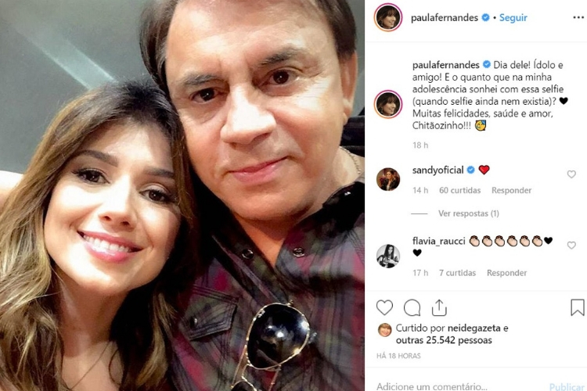Image resolution: width=587 pixels, height=391 pixels.
Task: Expand "Ver respostas (1)" replies
Action: 469,213
